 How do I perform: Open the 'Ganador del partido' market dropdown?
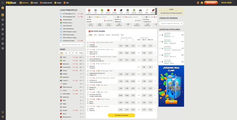coord(126,38)
